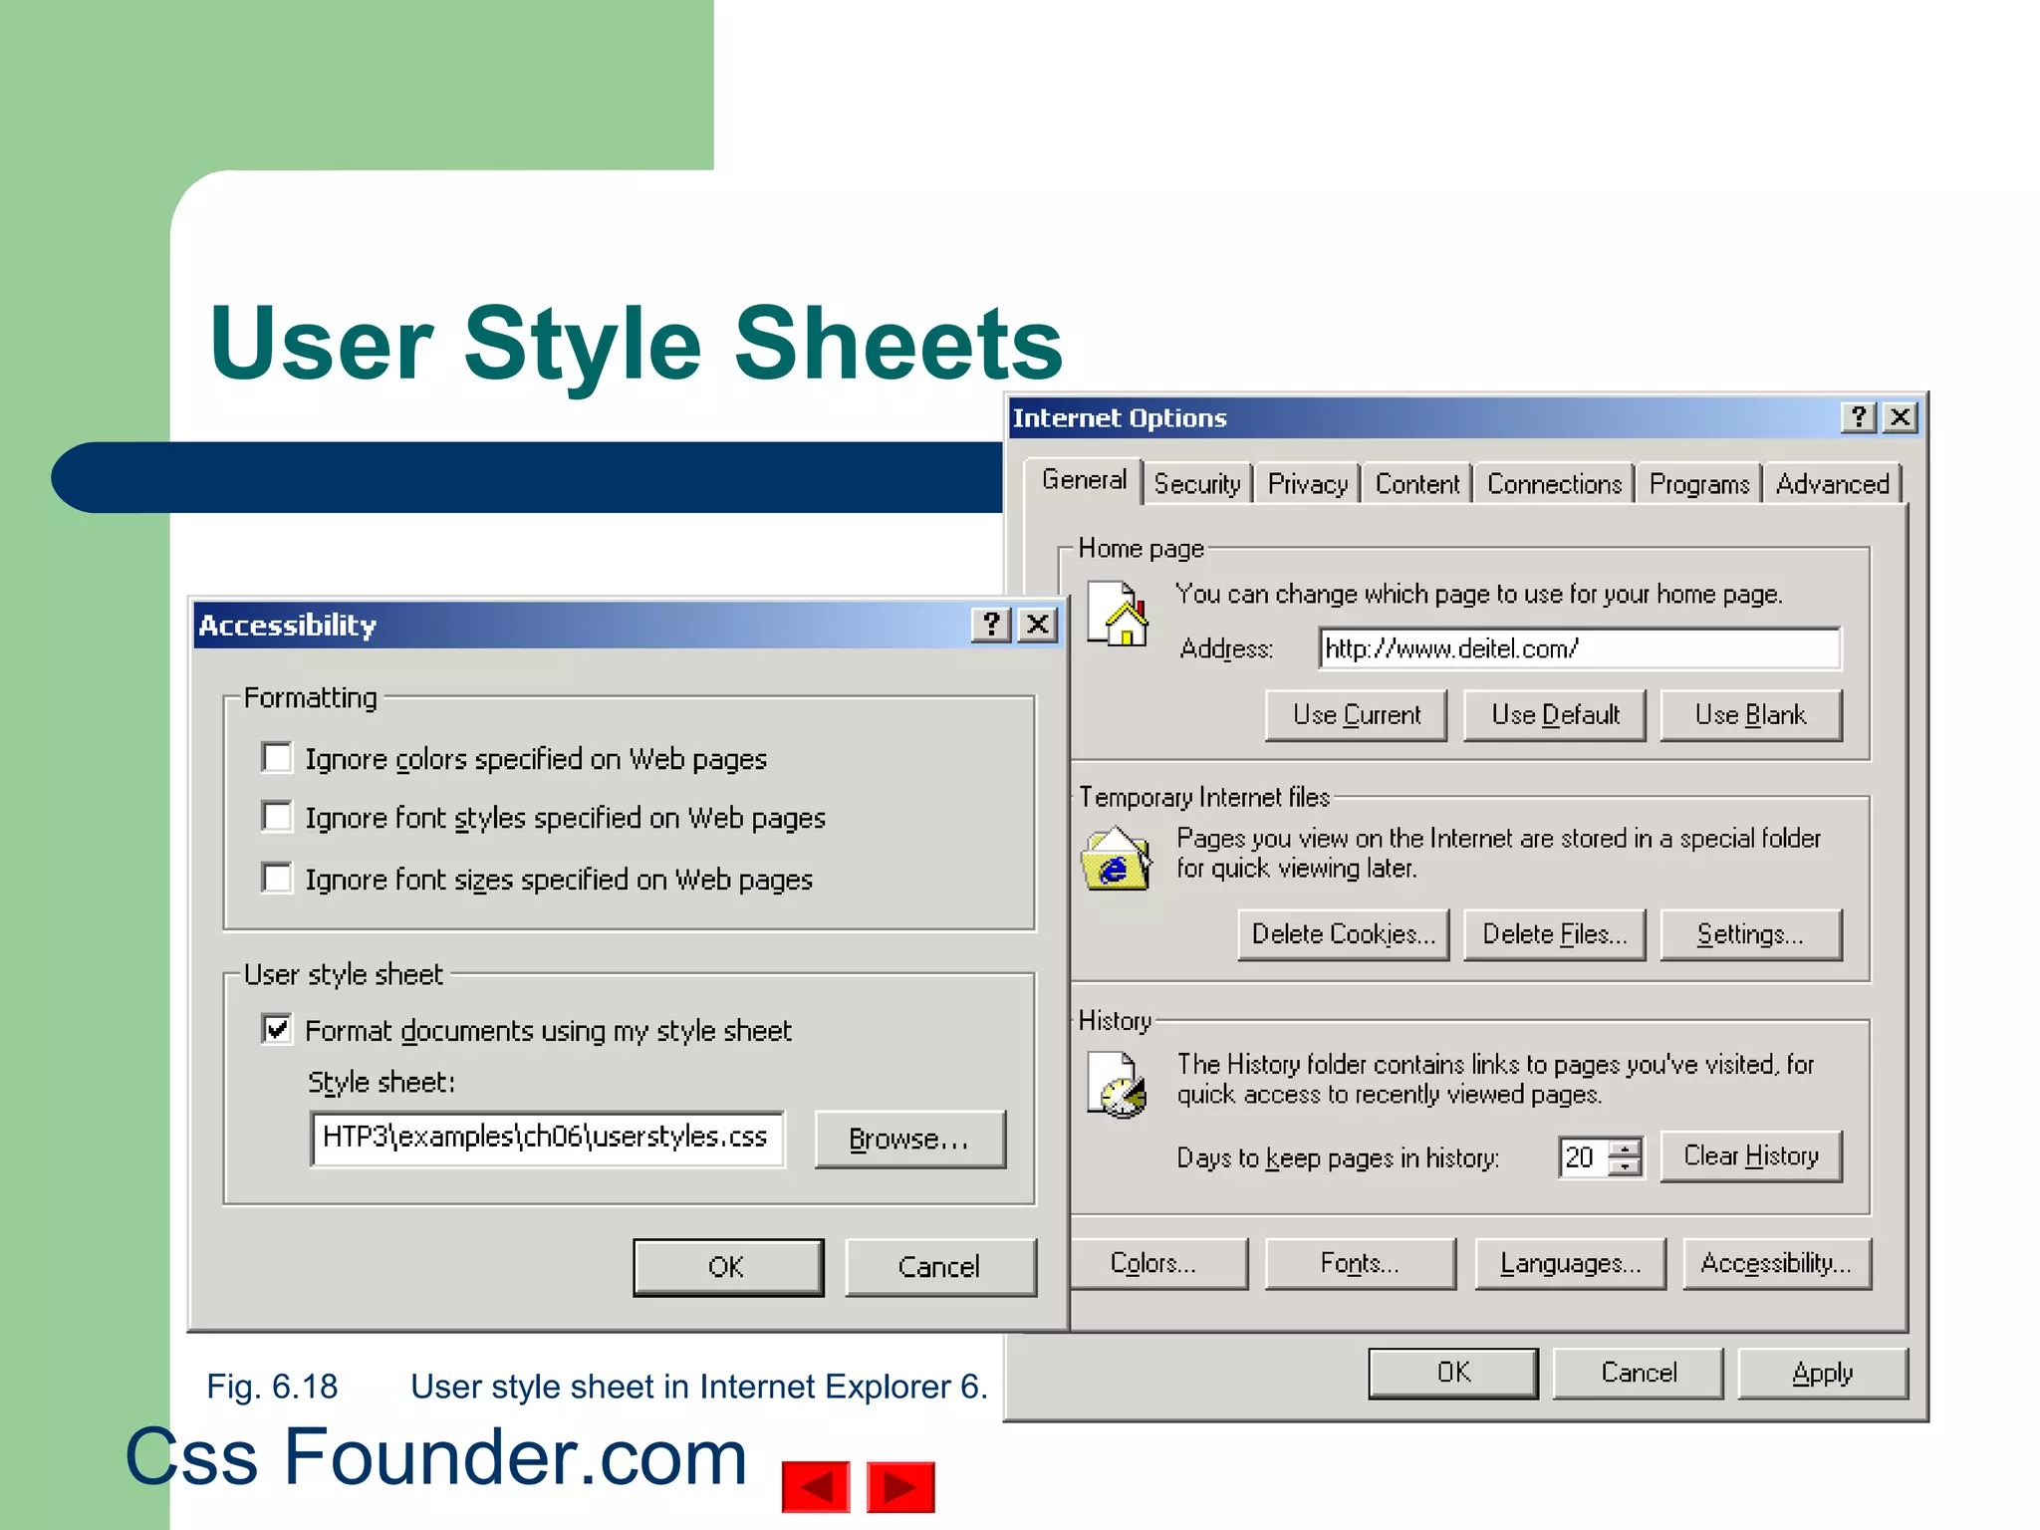Open the Fonts settings
This screenshot has height=1530, width=2040.
tap(1361, 1264)
